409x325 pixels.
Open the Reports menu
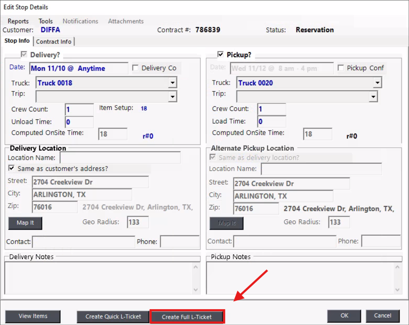click(18, 21)
